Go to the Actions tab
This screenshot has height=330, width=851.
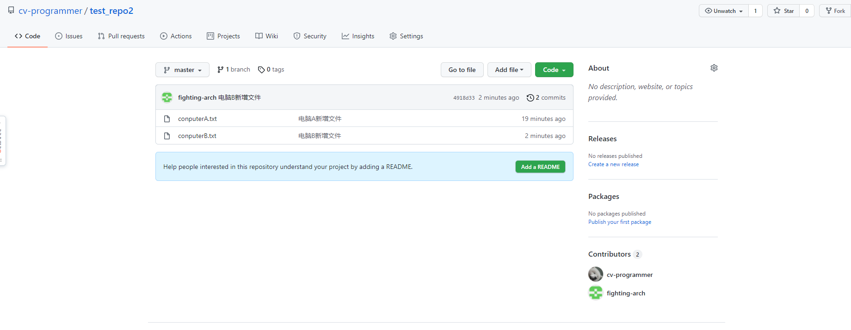click(x=176, y=36)
